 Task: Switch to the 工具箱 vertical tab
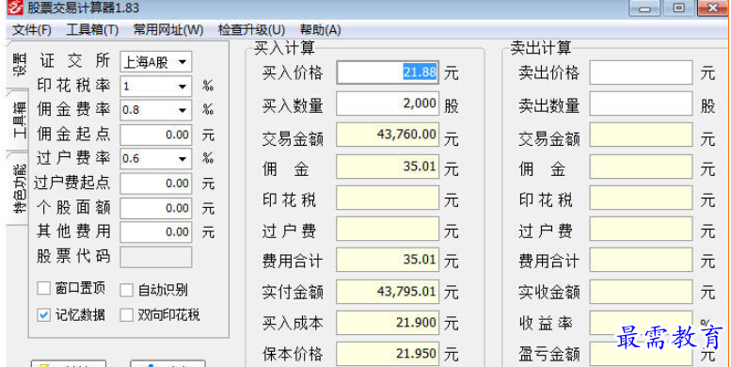point(19,120)
